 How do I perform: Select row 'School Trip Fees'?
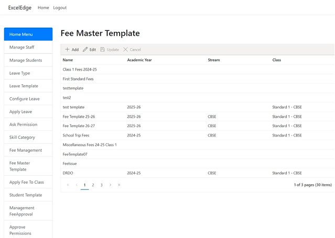pos(198,135)
